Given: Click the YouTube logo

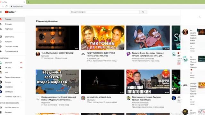Looking at the screenshot, I should 10,12.
